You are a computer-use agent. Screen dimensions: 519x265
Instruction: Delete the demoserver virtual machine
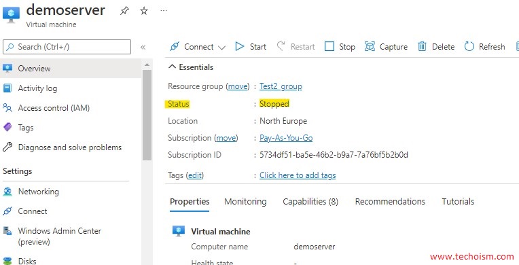pos(436,47)
